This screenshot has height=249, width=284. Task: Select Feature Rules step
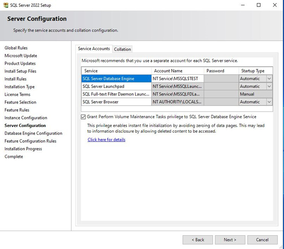(x=17, y=110)
